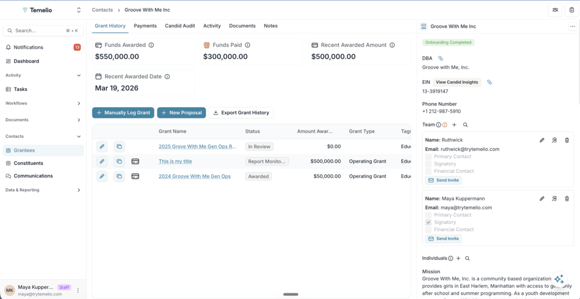Switch to the Payments tab
Viewport: 580px width, 299px height.
[x=145, y=26]
